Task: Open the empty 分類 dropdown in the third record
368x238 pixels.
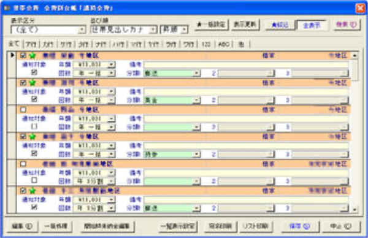Action: 196,127
